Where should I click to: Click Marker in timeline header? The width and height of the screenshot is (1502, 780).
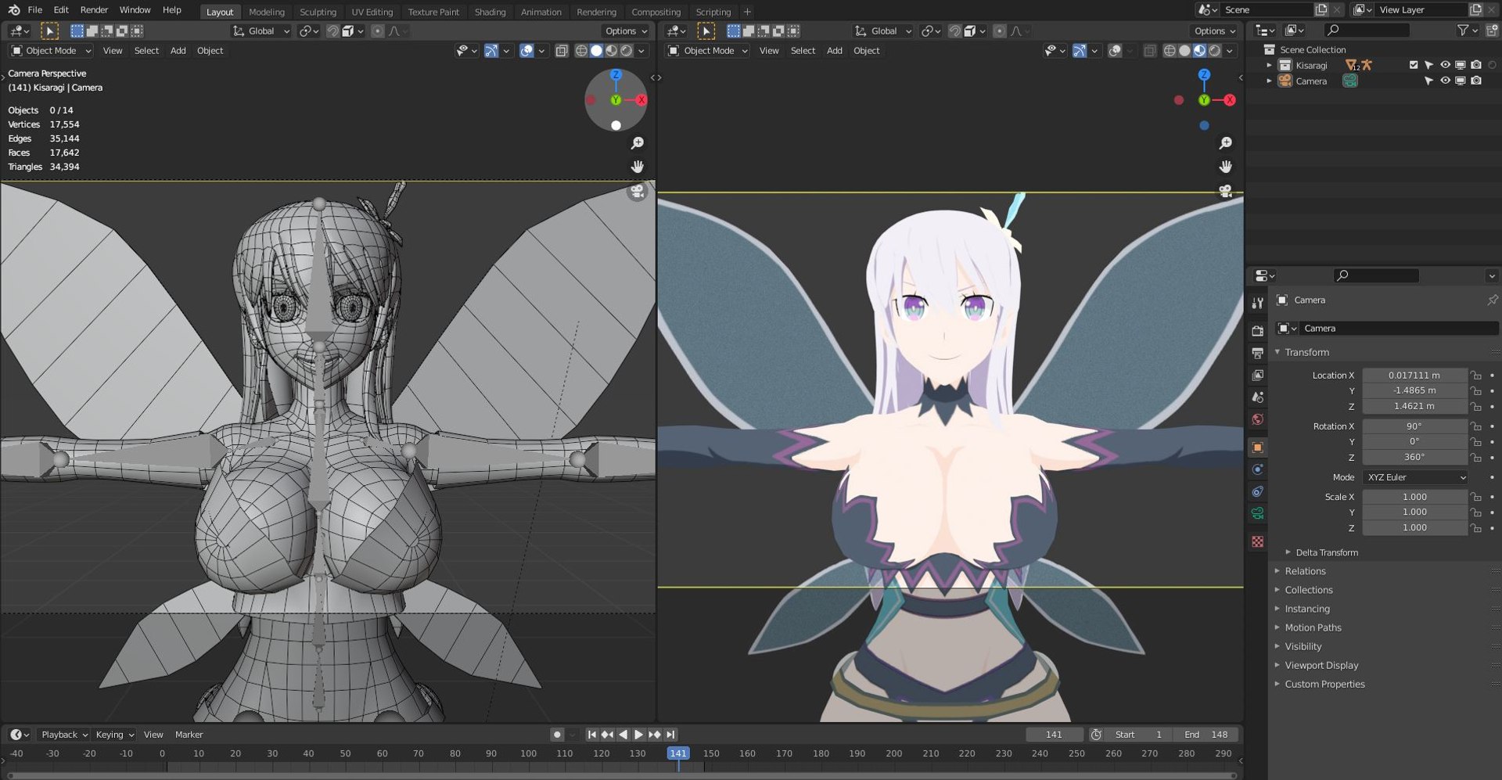pos(189,735)
